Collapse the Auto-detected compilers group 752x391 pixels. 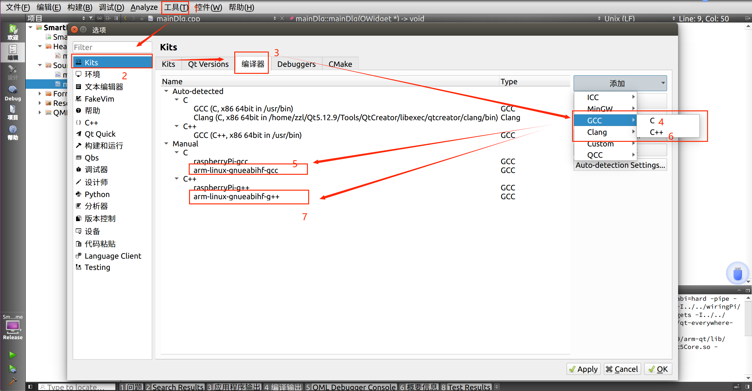point(166,91)
